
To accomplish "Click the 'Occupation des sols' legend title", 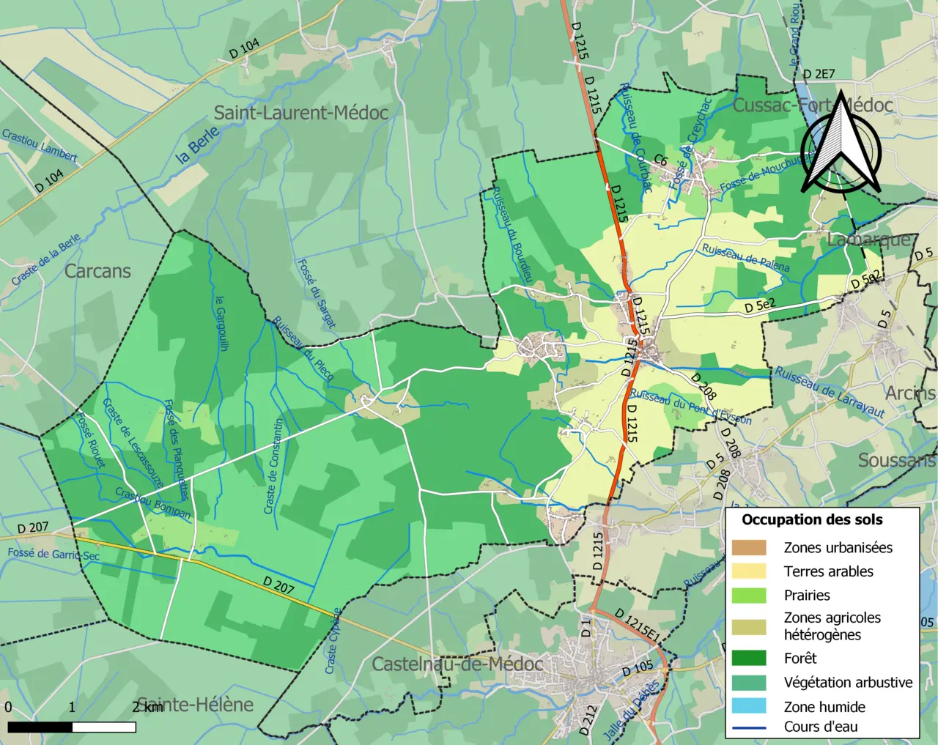I will tap(812, 520).
